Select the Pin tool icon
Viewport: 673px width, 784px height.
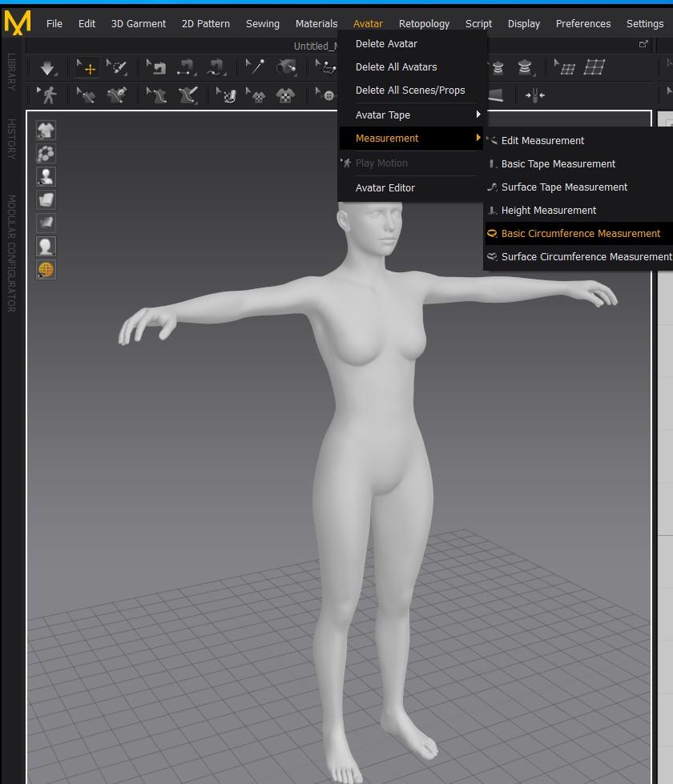(255, 68)
